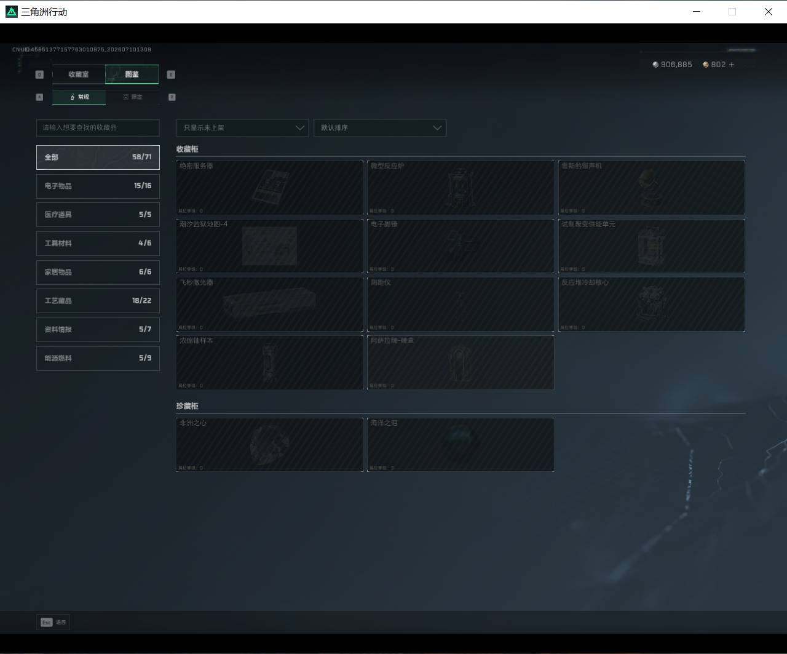Click the Esc key icon at bottom left
Image resolution: width=787 pixels, height=654 pixels.
[47, 622]
